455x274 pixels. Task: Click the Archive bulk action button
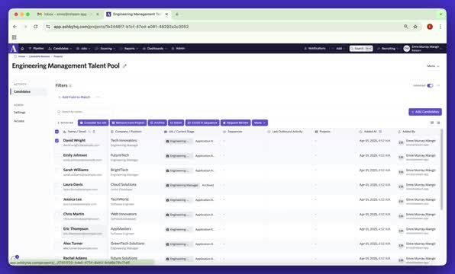click(x=157, y=123)
